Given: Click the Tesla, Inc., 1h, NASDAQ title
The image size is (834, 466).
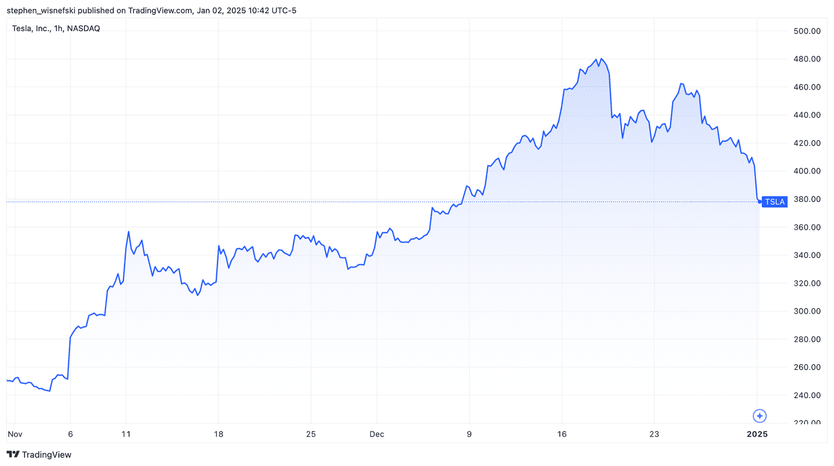Looking at the screenshot, I should pyautogui.click(x=56, y=28).
